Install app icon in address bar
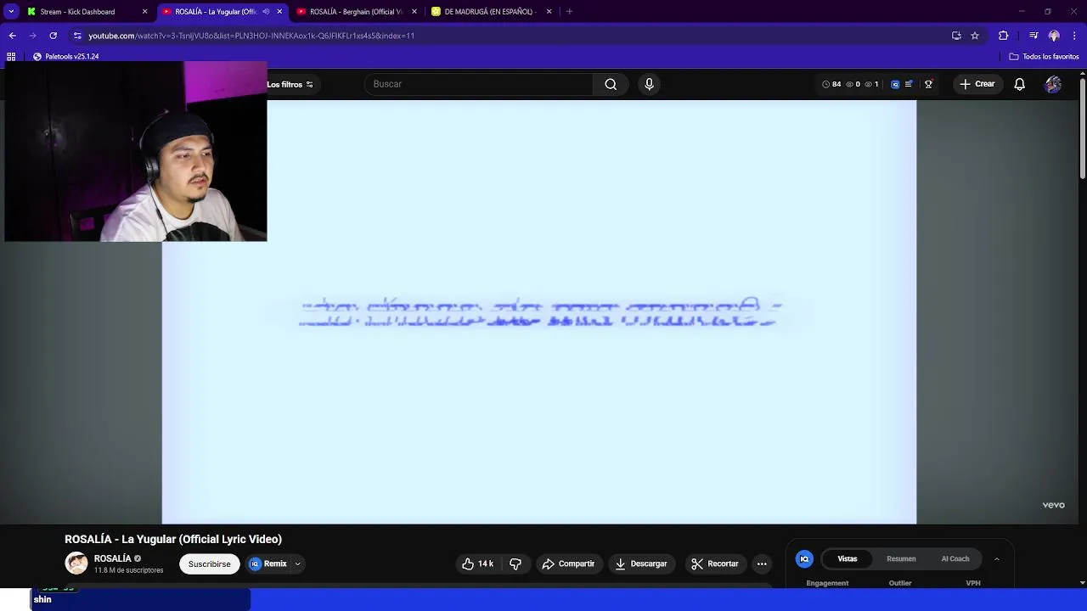The width and height of the screenshot is (1087, 611). pyautogui.click(x=956, y=36)
